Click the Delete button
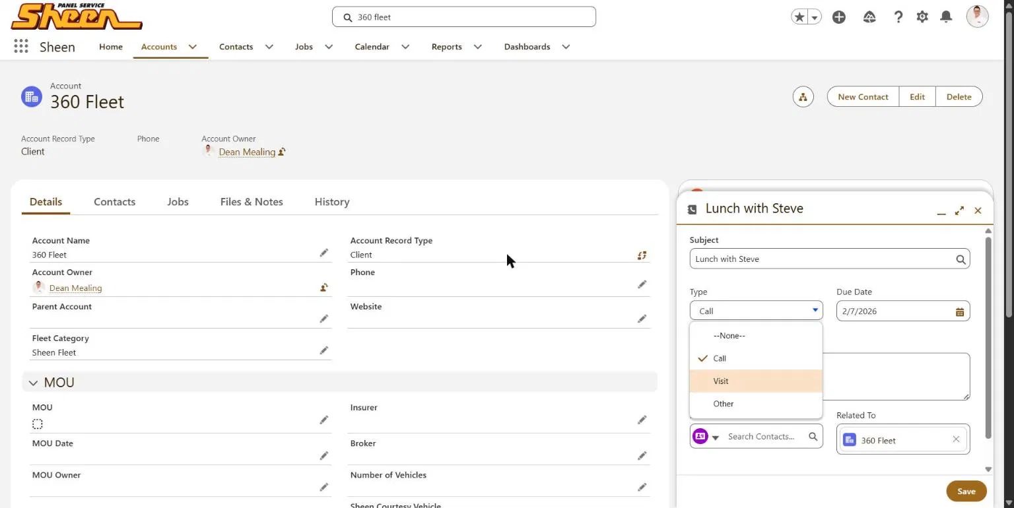The image size is (1014, 508). (x=959, y=96)
